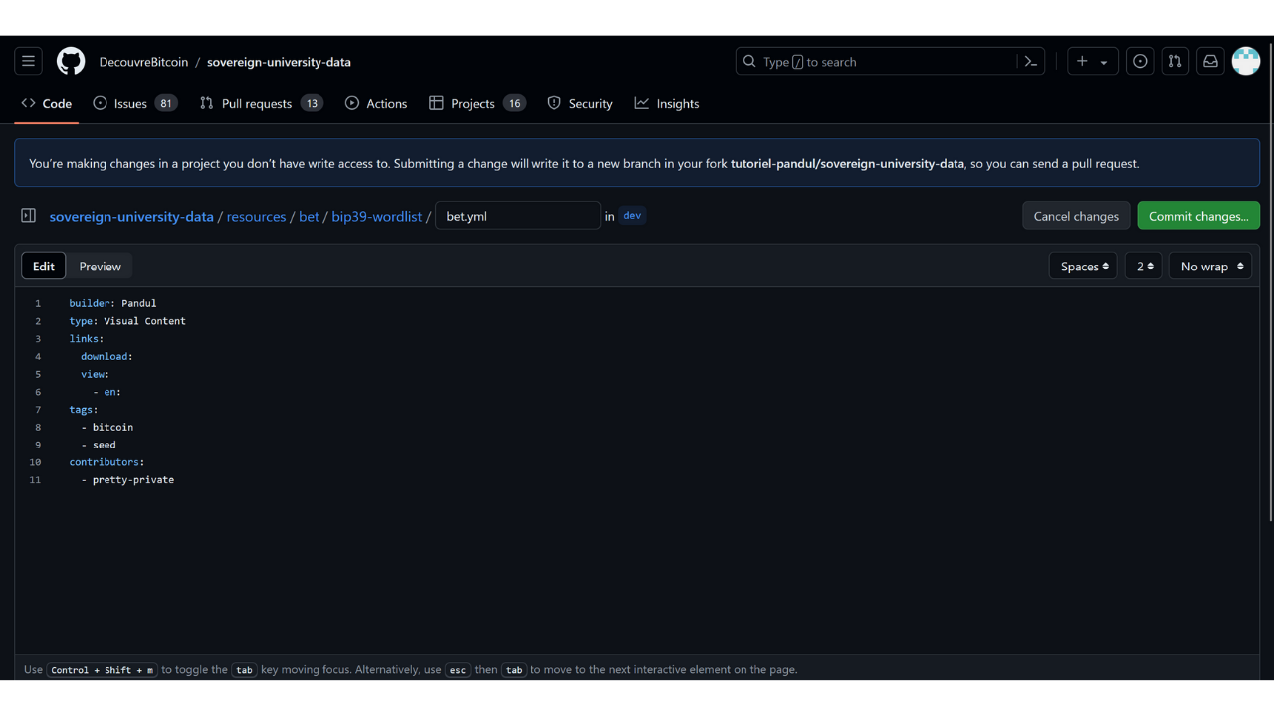The width and height of the screenshot is (1274, 716).
Task: Click the GitHub logo icon
Action: coord(71,62)
